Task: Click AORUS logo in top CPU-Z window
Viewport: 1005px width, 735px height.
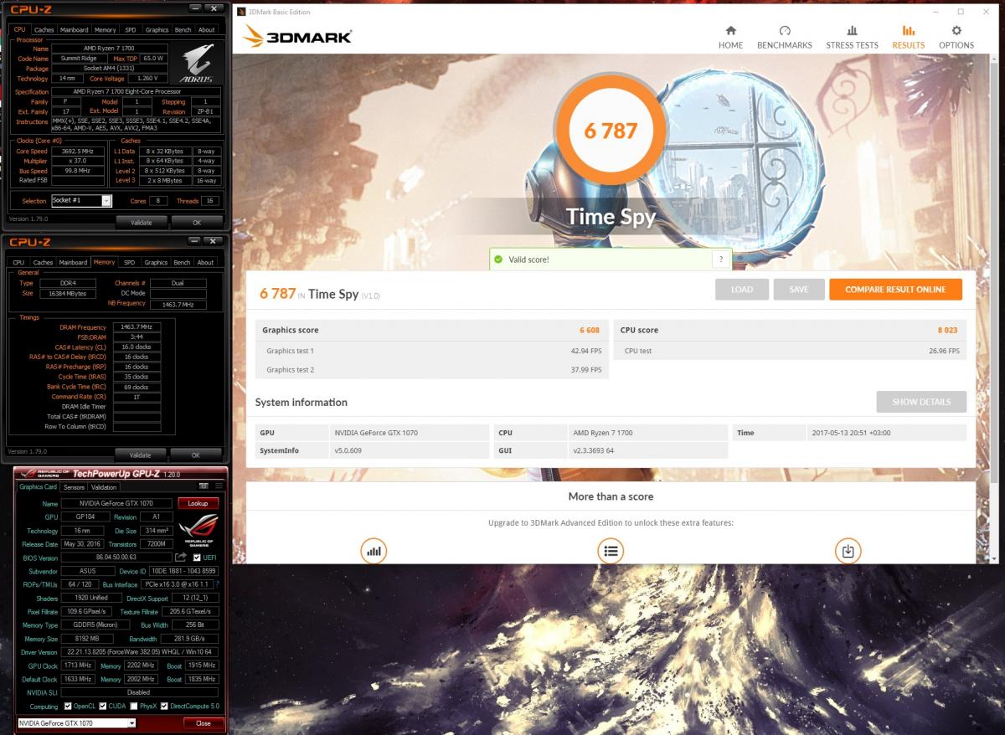Action: [x=198, y=64]
